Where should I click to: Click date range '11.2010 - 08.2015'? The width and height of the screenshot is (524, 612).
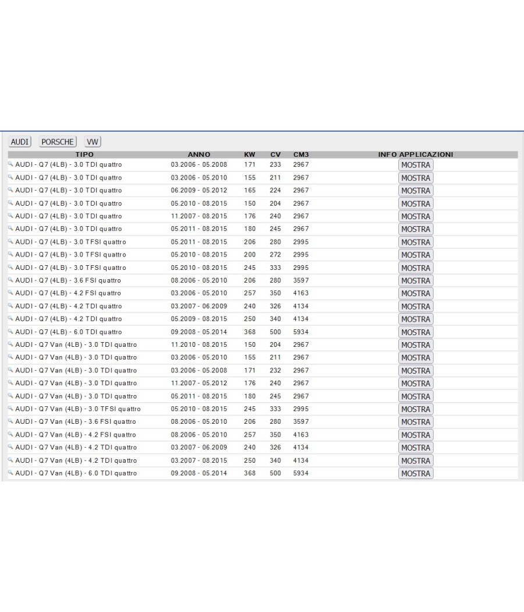pyautogui.click(x=199, y=344)
